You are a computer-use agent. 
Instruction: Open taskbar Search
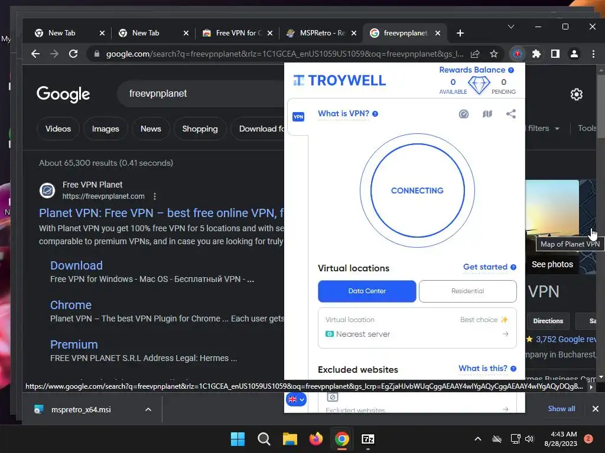tap(264, 439)
